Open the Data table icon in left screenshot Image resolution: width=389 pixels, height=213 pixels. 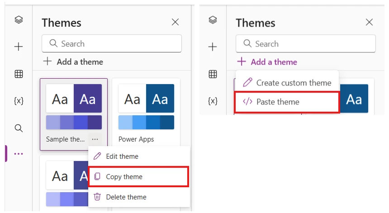pyautogui.click(x=19, y=74)
